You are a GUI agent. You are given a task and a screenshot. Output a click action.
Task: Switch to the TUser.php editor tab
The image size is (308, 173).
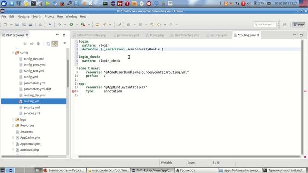coord(155,35)
